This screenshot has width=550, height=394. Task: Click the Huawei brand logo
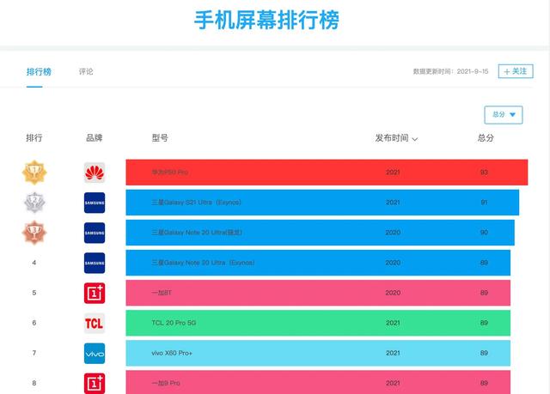95,173
